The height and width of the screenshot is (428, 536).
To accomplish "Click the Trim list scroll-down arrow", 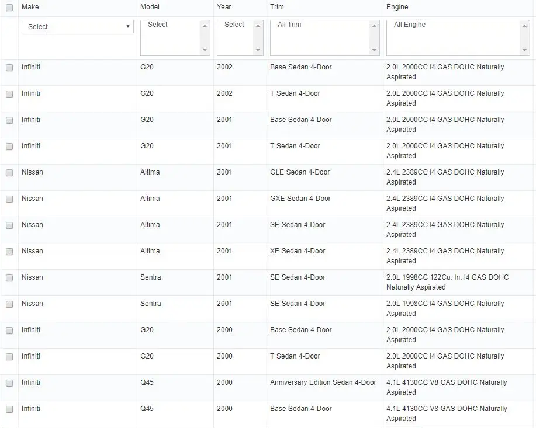I will (374, 50).
